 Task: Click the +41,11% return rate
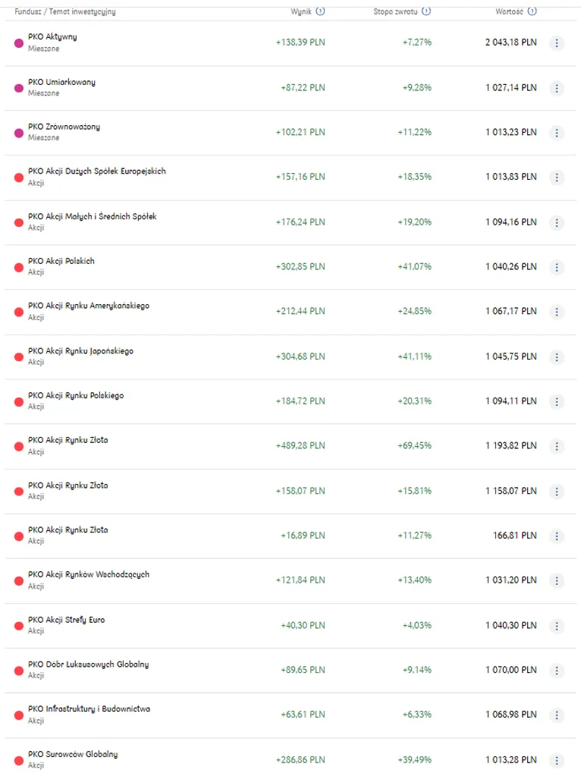(x=414, y=357)
